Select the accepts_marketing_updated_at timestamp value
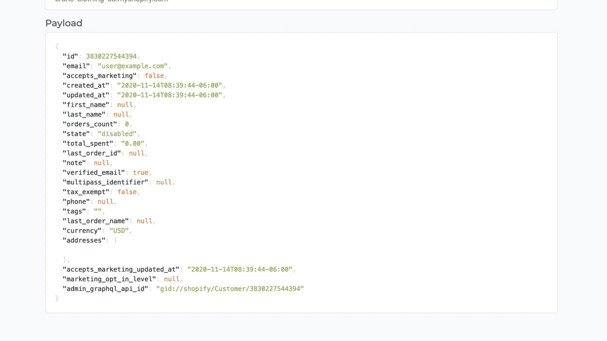Image resolution: width=607 pixels, height=341 pixels. pos(240,269)
